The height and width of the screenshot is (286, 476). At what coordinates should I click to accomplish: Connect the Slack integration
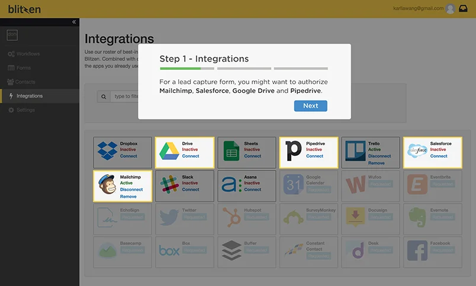point(191,189)
